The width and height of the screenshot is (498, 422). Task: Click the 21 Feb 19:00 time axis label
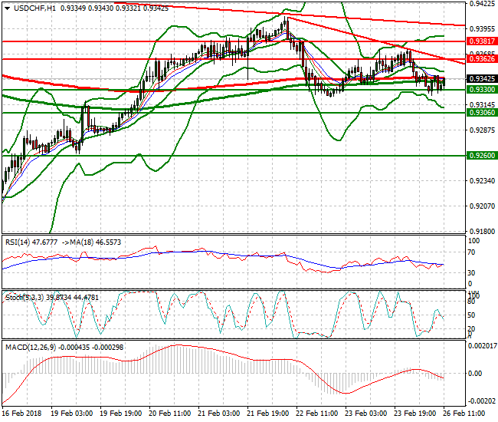coord(268,414)
